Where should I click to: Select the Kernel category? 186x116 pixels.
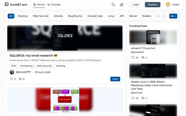point(133,16)
